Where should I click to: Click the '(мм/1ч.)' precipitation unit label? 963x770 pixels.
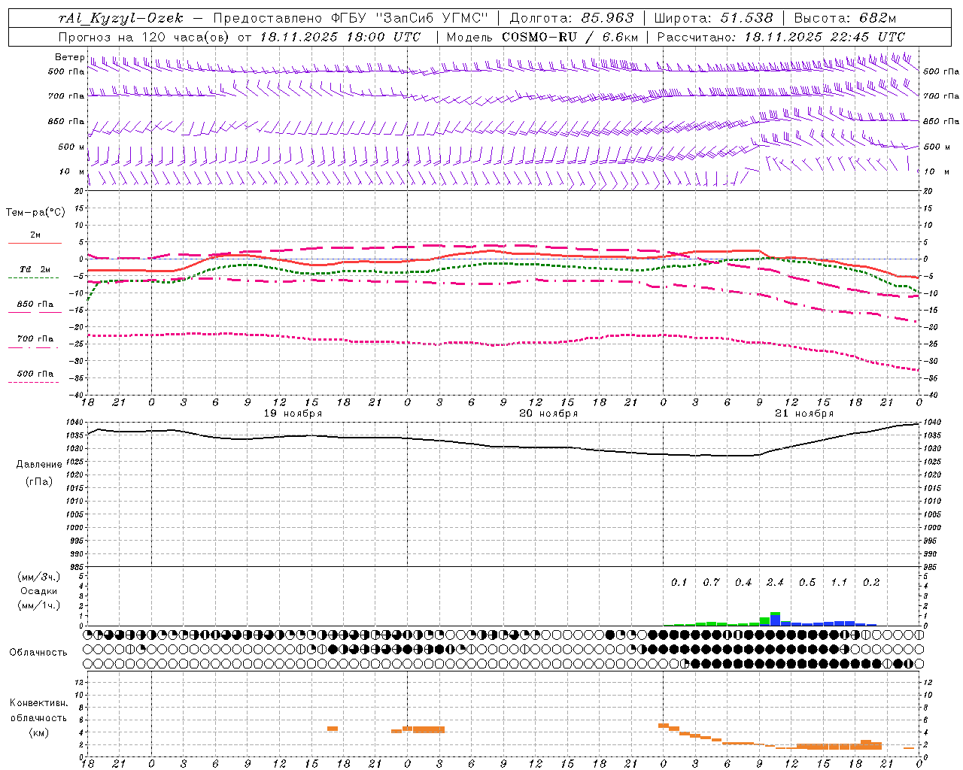[38, 605]
